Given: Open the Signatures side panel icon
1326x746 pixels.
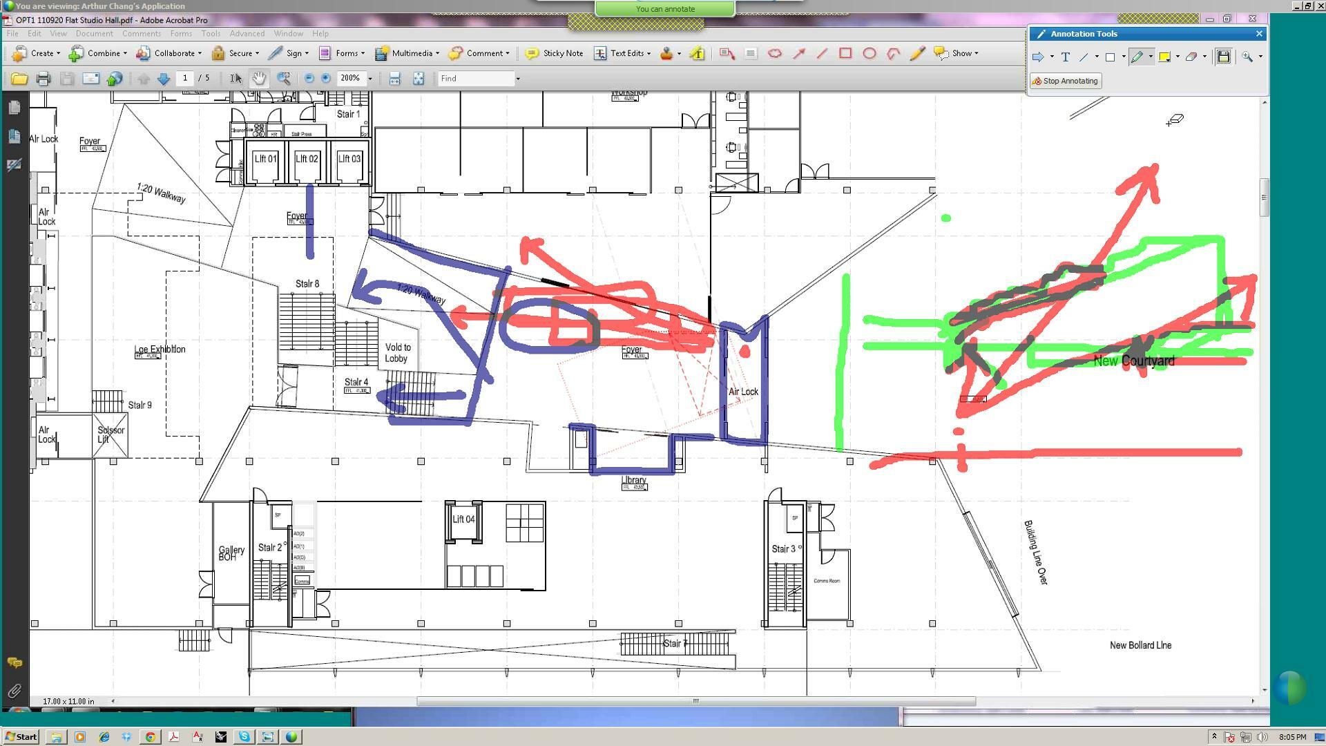Looking at the screenshot, I should [14, 165].
